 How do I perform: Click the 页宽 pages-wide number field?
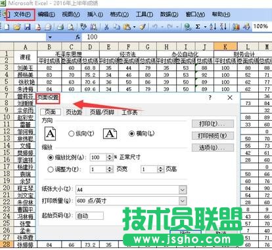(x=98, y=169)
